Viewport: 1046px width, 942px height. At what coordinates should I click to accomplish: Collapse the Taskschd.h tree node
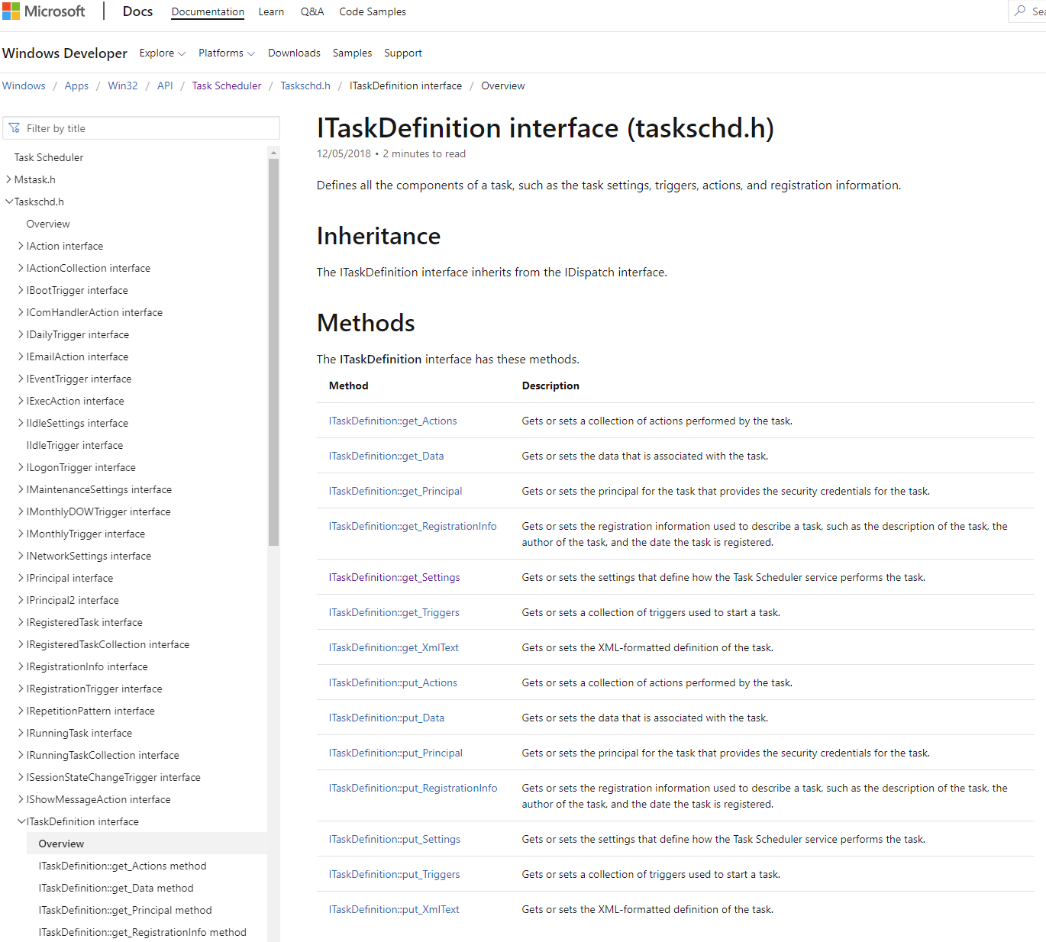(9, 202)
